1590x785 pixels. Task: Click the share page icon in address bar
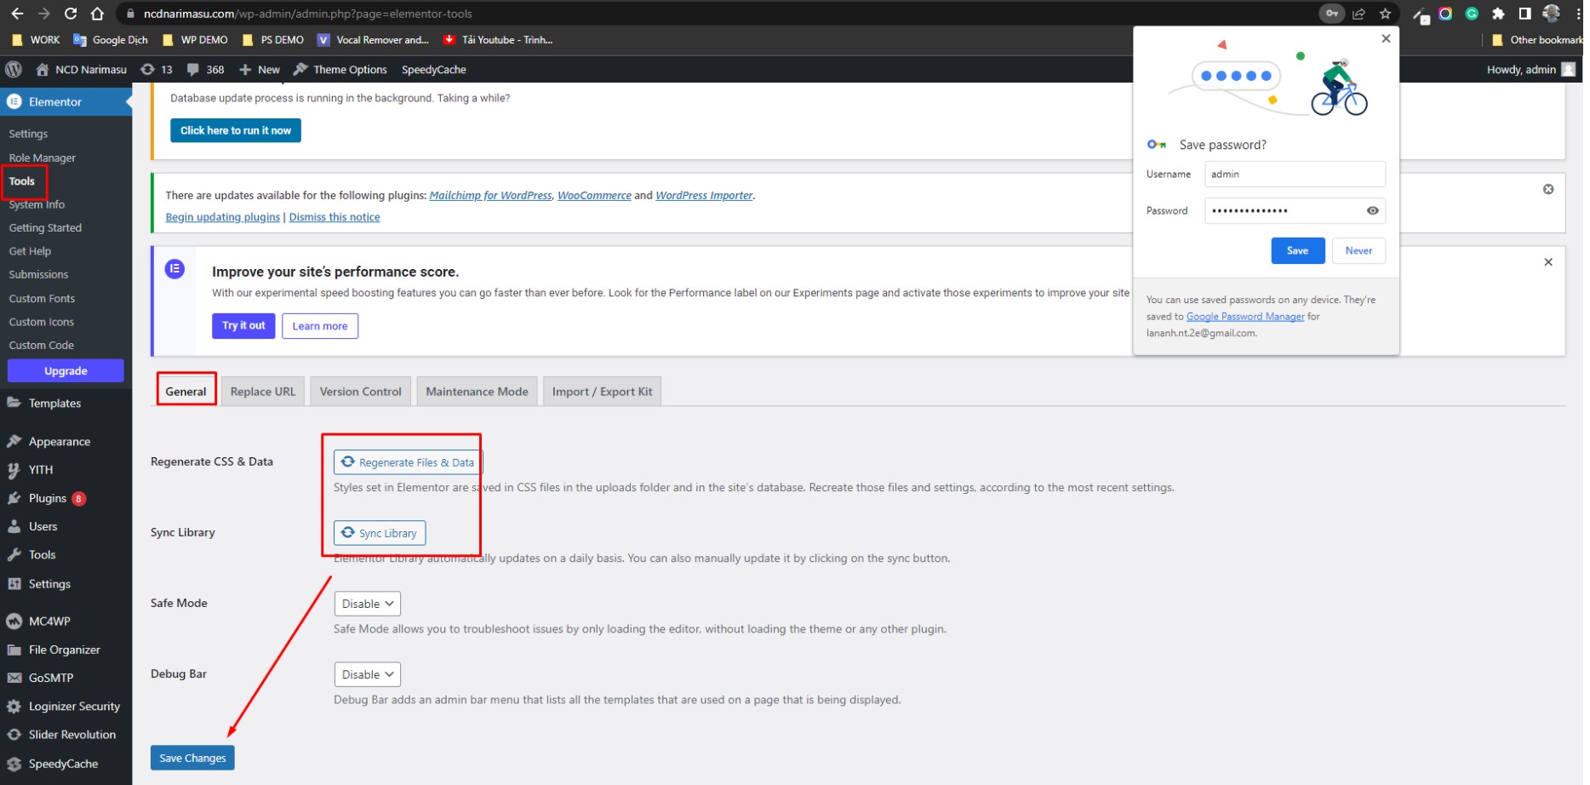[1359, 14]
